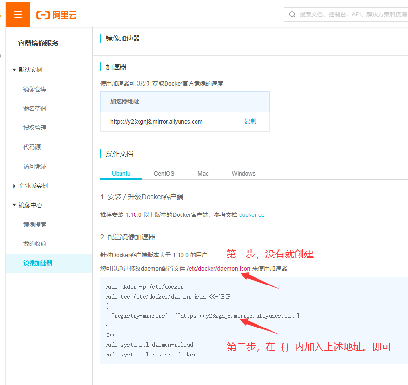Viewport: 408px width, 385px height.
Task: Select 镜像加速器 in sidebar
Action: (x=49, y=263)
